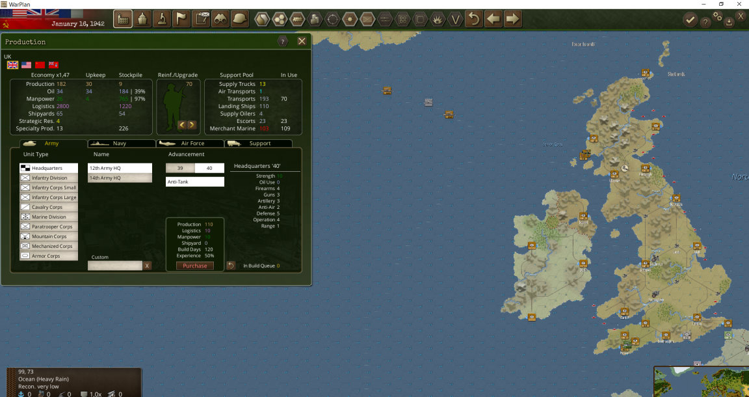
Task: Select the China red flag
Action: pyautogui.click(x=40, y=65)
